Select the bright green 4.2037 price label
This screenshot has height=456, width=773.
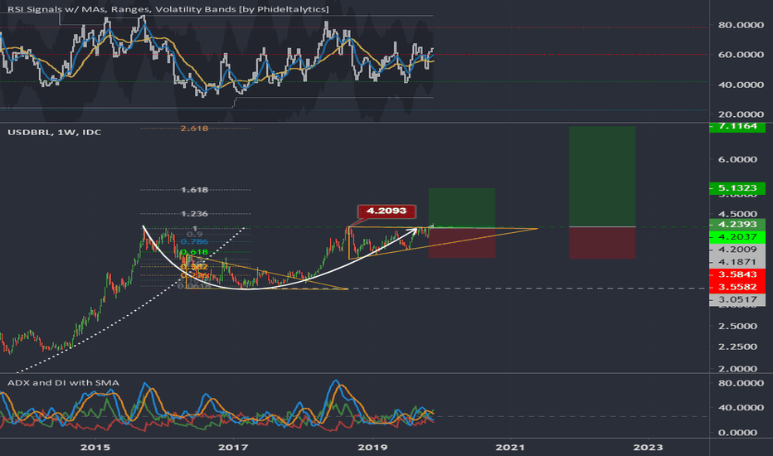click(x=737, y=236)
